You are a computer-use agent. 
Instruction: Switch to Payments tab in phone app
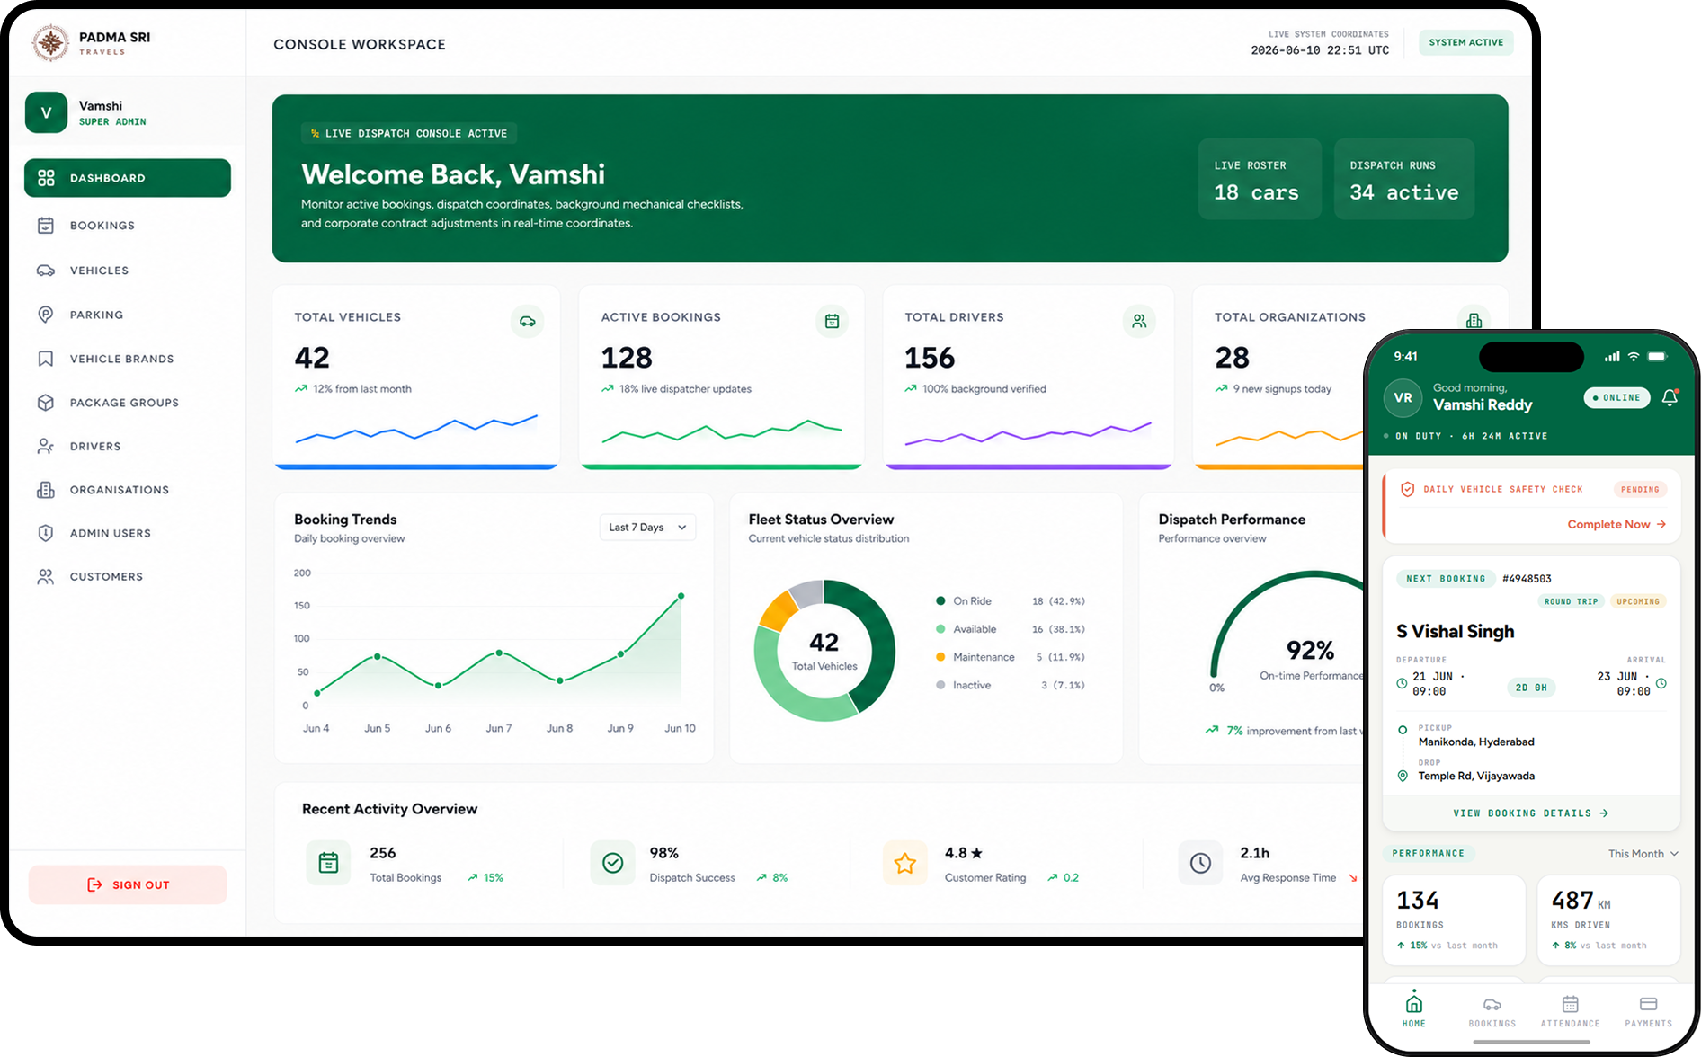pos(1649,1010)
